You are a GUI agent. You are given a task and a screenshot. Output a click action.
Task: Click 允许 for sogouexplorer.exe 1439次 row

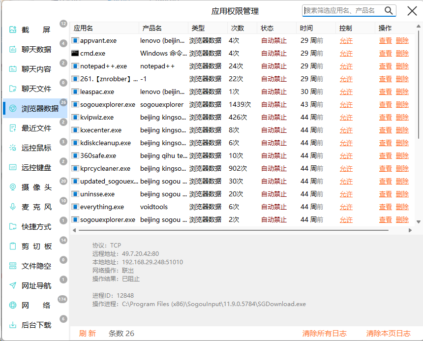[346, 105]
